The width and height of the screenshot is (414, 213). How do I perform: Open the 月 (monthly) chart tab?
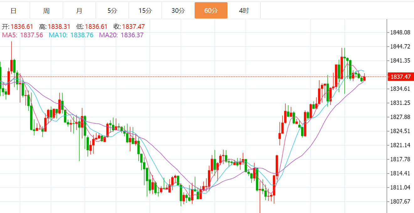click(79, 11)
